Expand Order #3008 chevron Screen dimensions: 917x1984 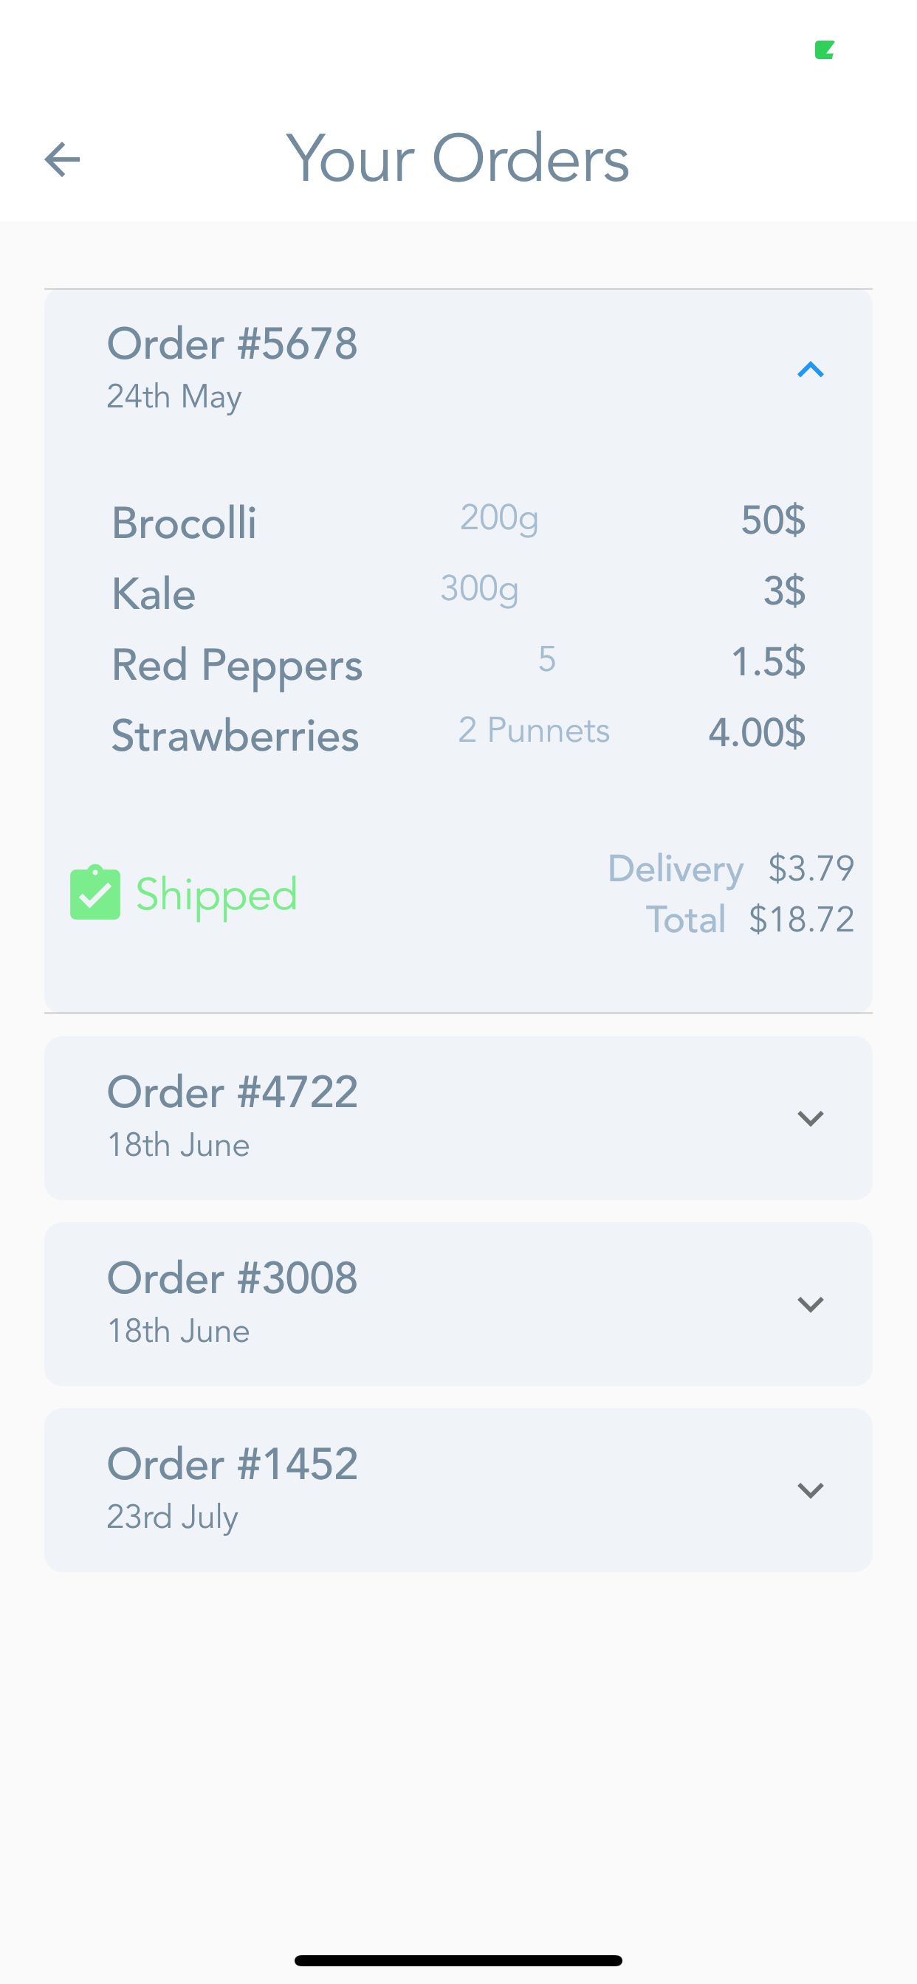coord(810,1304)
